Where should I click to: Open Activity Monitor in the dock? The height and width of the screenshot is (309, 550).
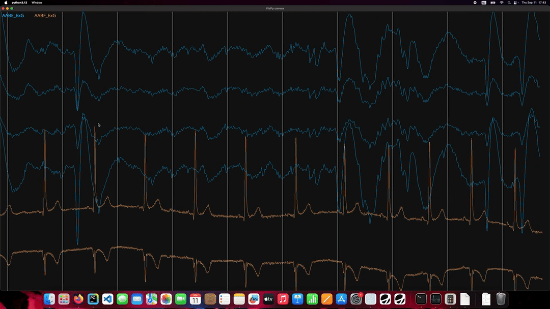[x=435, y=299]
